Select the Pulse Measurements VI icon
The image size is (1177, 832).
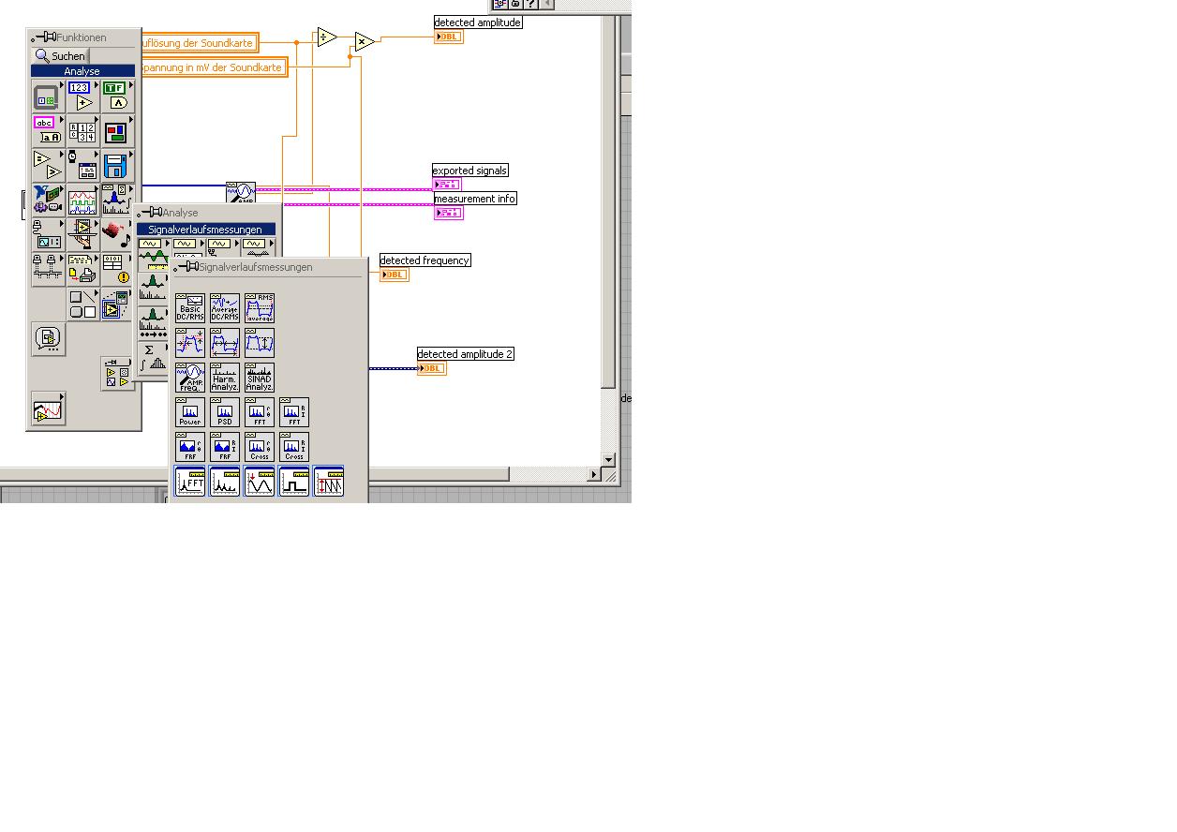pyautogui.click(x=225, y=343)
